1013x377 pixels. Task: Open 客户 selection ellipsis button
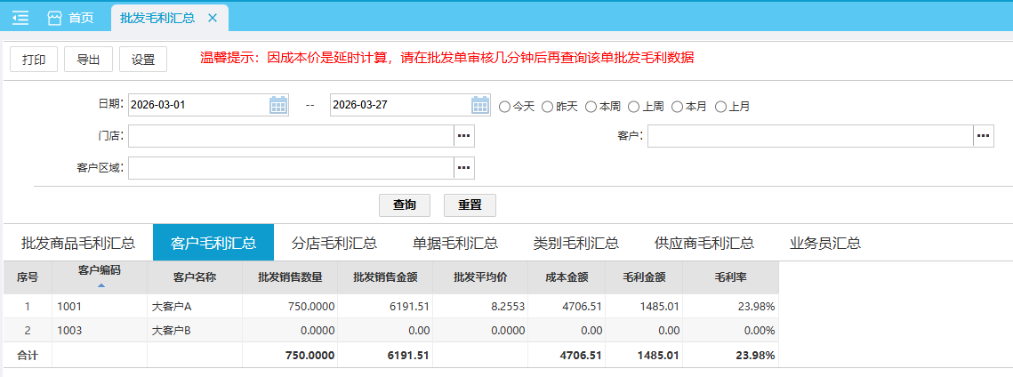(x=983, y=136)
